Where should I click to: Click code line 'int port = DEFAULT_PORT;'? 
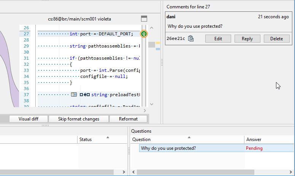101,34
